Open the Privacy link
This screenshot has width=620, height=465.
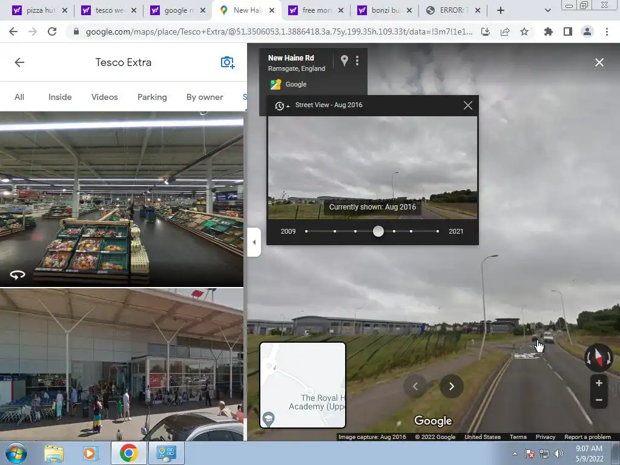(x=546, y=437)
